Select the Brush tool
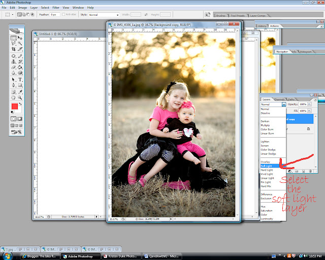325x260 pixels. [20, 56]
